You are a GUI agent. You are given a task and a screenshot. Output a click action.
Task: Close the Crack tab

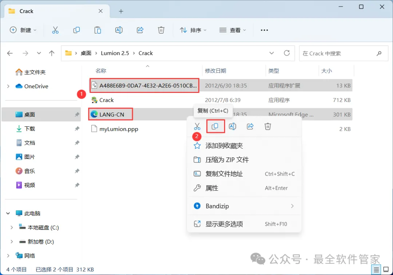point(100,11)
